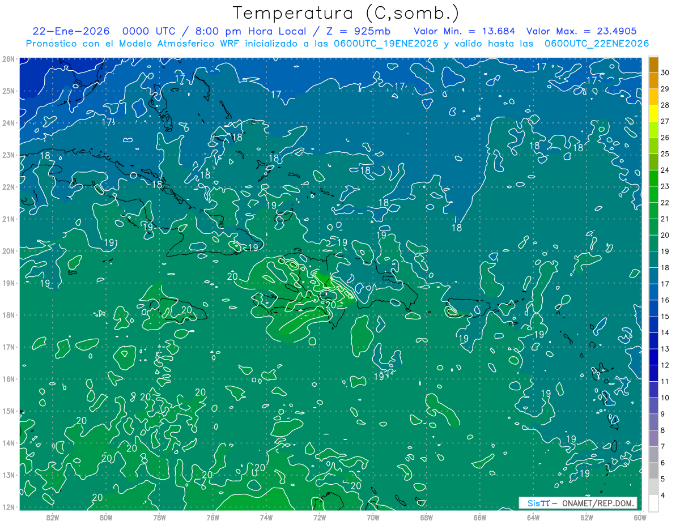Click the colorbar value 28
The image size is (680, 525).
[665, 105]
